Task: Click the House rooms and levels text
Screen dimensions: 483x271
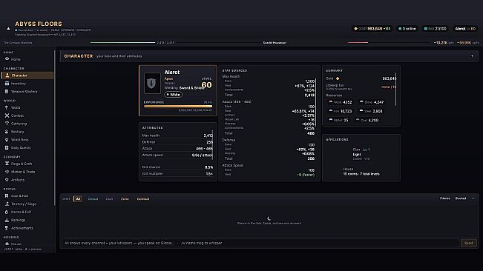Action: click(x=361, y=174)
